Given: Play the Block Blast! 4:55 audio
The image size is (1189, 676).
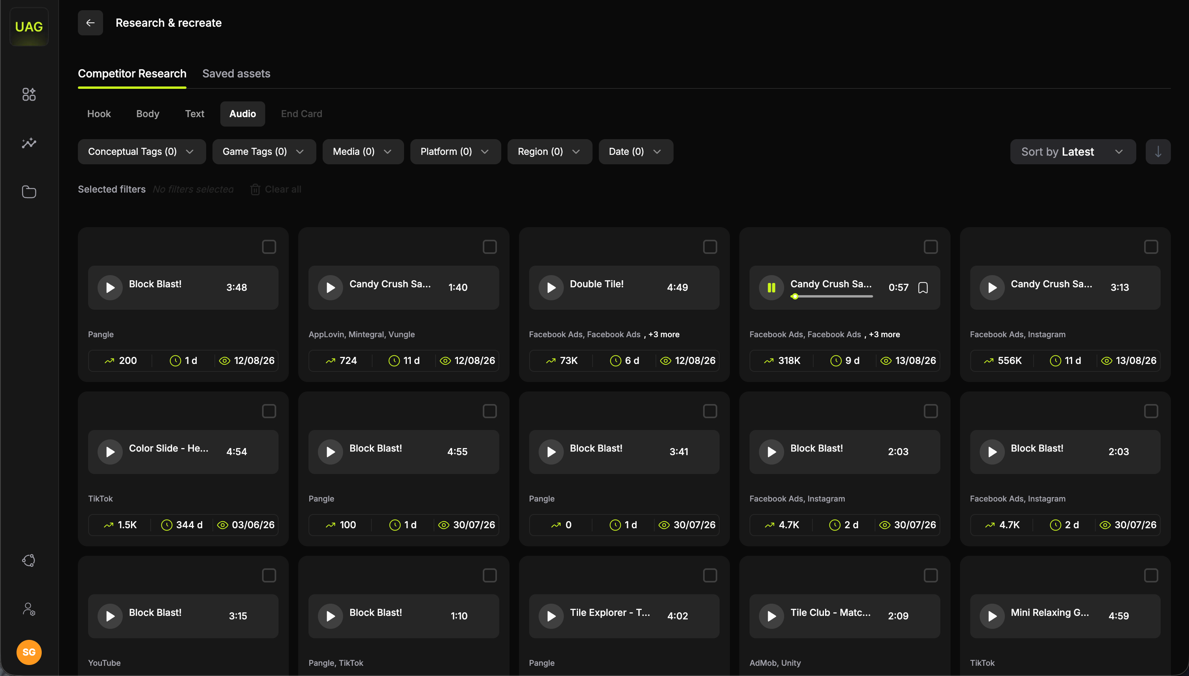Looking at the screenshot, I should [330, 452].
